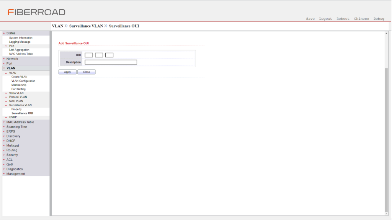Open Link Aggregation status page
This screenshot has width=392, height=220.
pos(19,50)
